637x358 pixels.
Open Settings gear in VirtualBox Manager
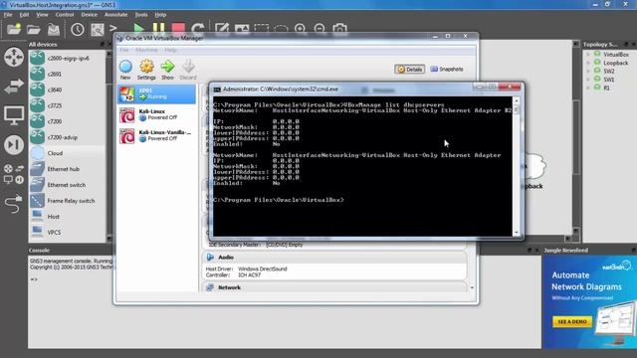tap(146, 70)
